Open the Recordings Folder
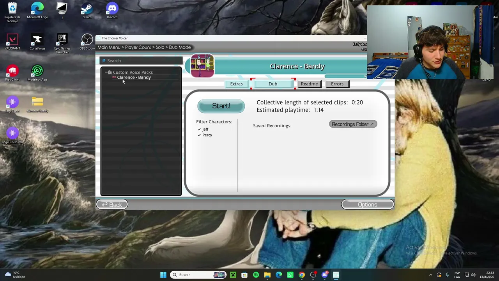This screenshot has width=499, height=281. click(353, 124)
